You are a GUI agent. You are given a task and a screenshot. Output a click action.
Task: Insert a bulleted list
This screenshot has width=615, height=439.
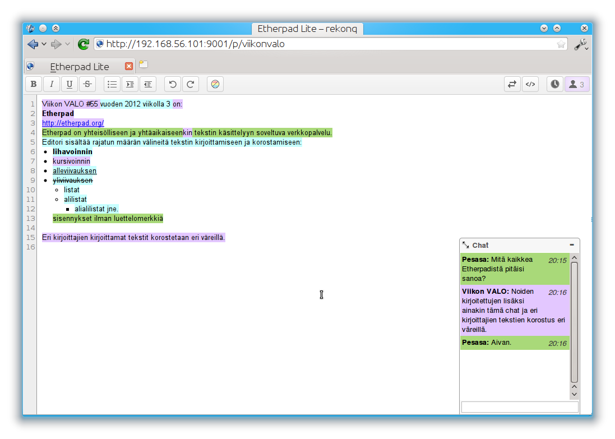[112, 84]
